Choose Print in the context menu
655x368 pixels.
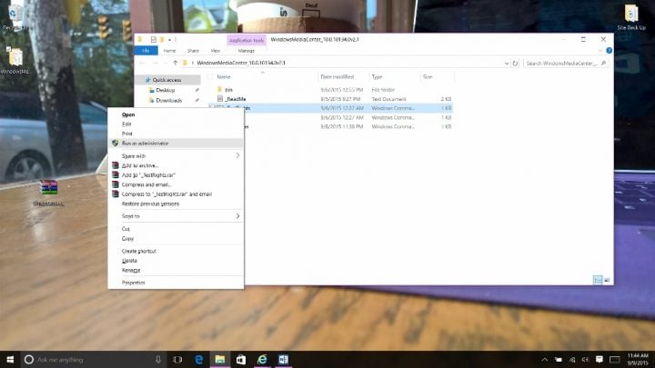point(176,134)
